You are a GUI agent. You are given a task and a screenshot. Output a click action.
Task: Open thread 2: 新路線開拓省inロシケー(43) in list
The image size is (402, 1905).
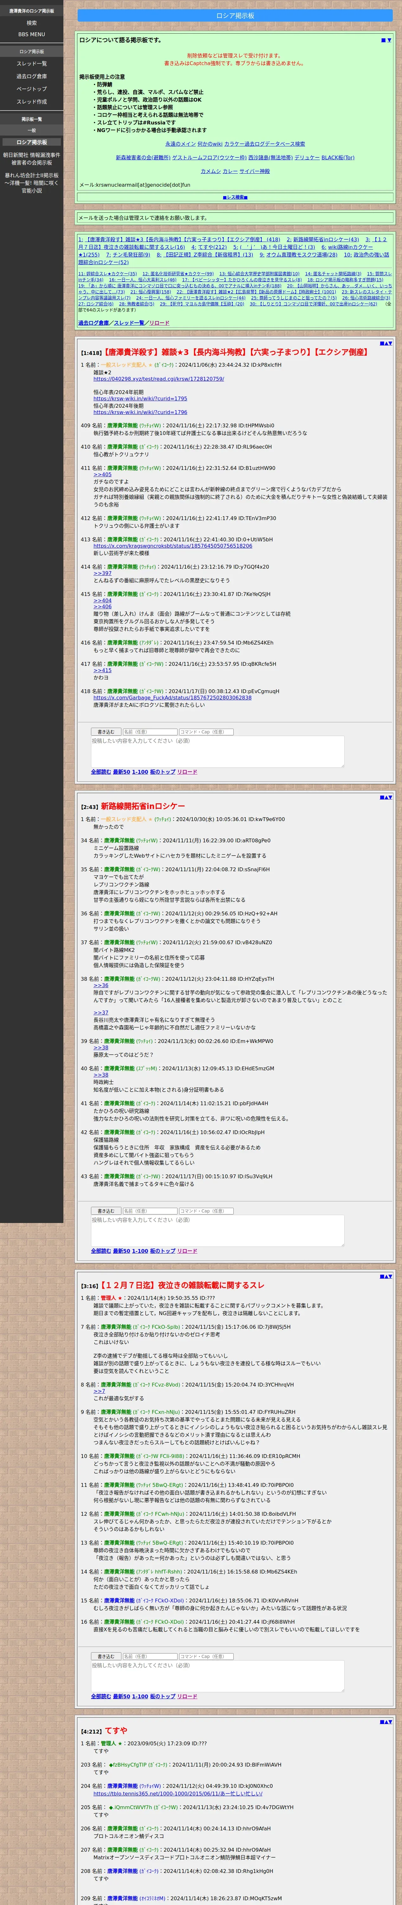323,240
